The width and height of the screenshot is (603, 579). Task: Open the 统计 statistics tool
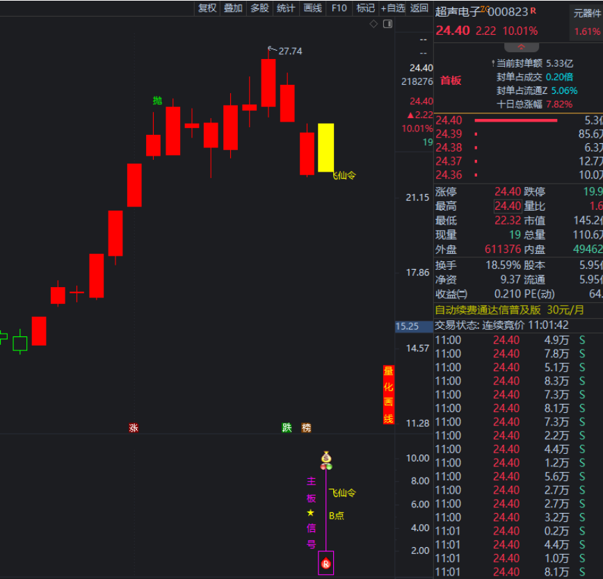point(286,8)
